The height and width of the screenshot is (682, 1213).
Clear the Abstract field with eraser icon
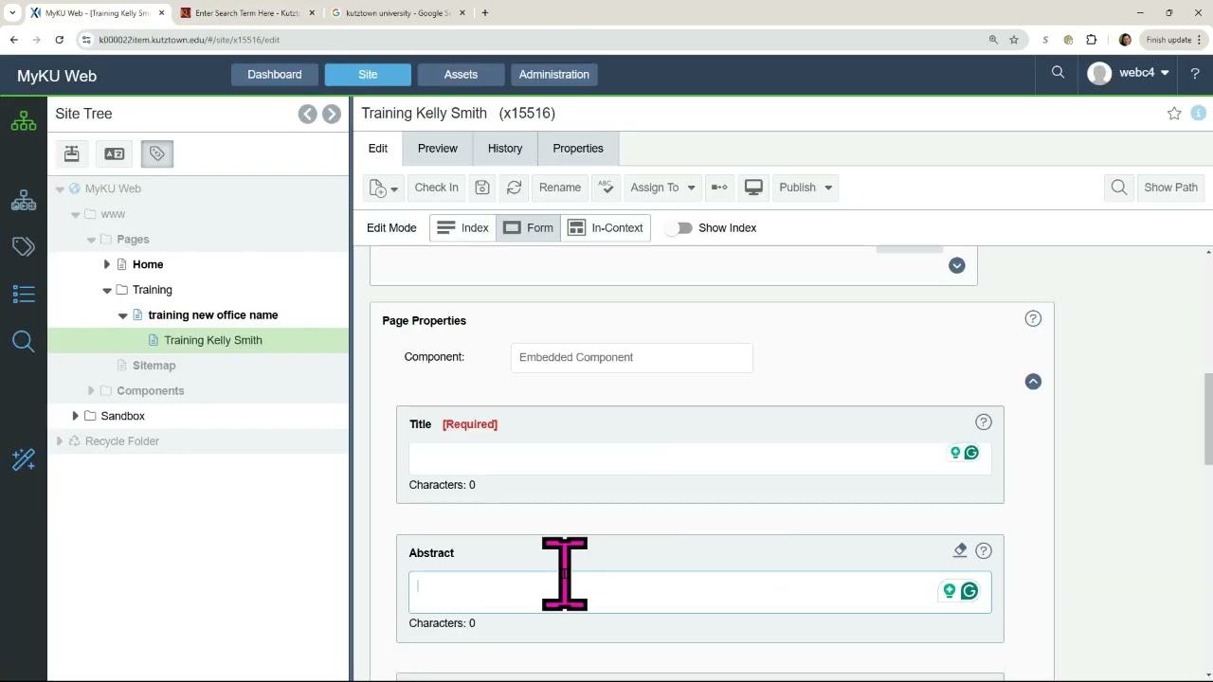coord(960,550)
